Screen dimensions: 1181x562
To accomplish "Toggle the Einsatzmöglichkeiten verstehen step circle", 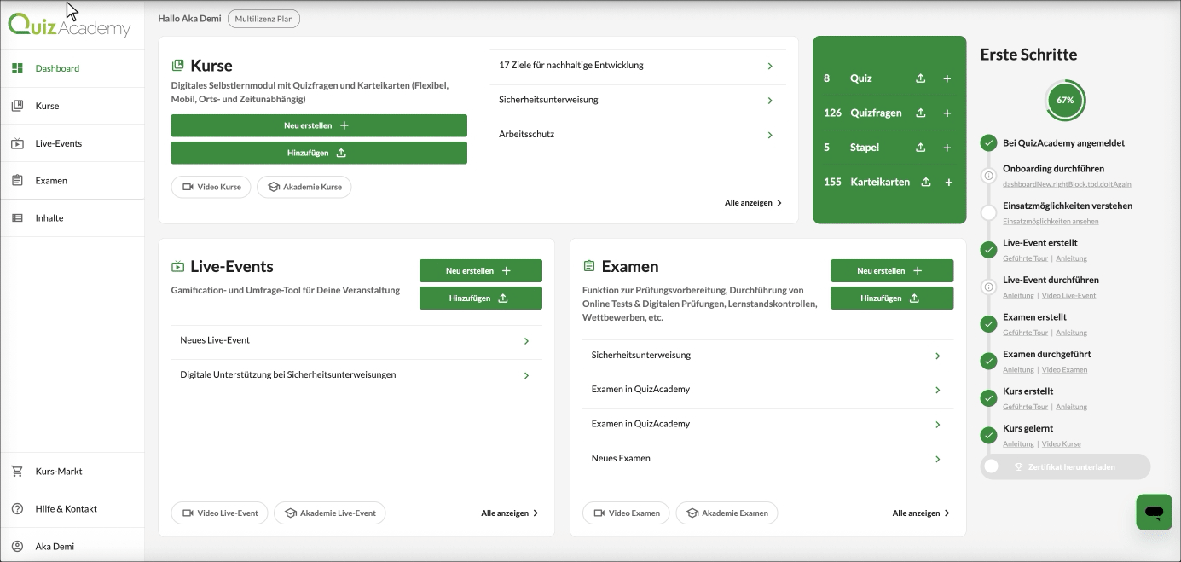I will (x=988, y=211).
